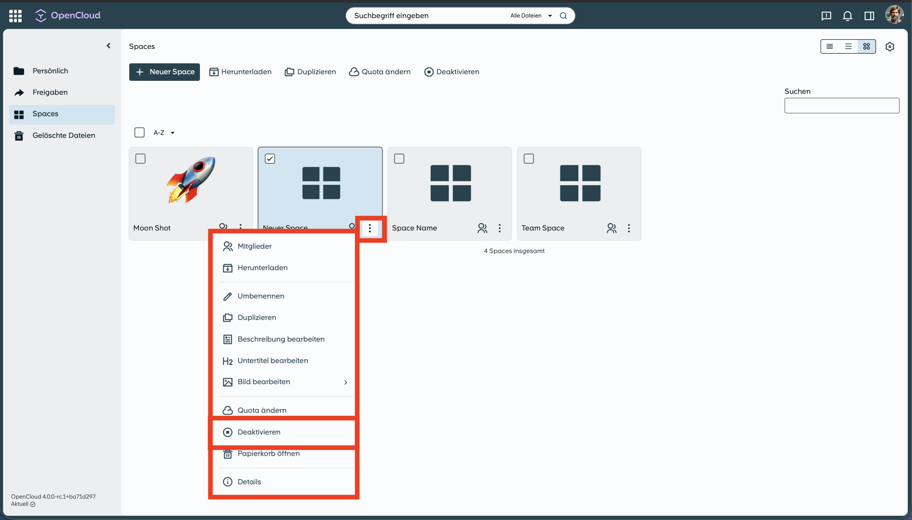This screenshot has width=912, height=520.
Task: Switch to tiles view icon
Action: click(x=866, y=46)
